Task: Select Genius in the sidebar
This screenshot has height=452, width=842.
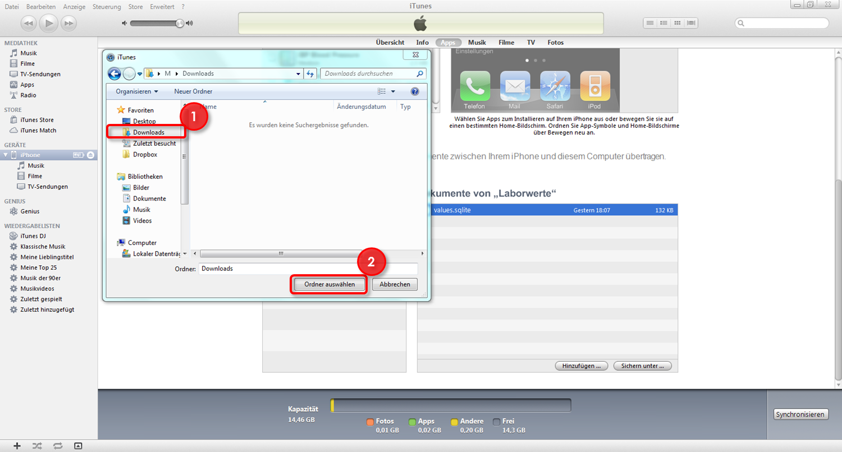Action: coord(30,211)
